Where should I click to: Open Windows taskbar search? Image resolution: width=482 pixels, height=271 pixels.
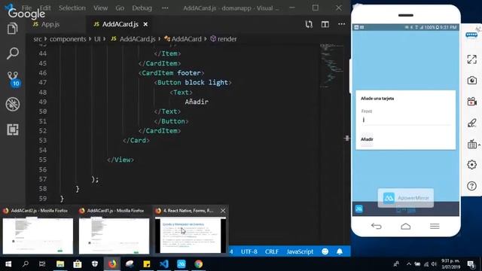26,264
